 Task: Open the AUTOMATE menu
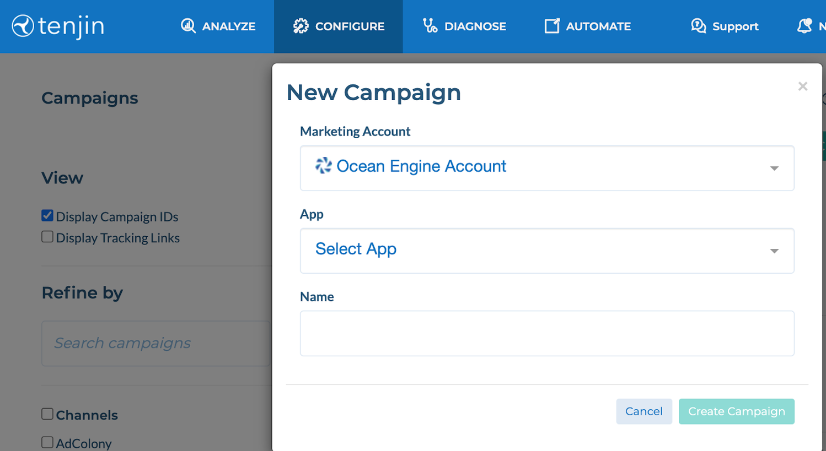tap(588, 26)
